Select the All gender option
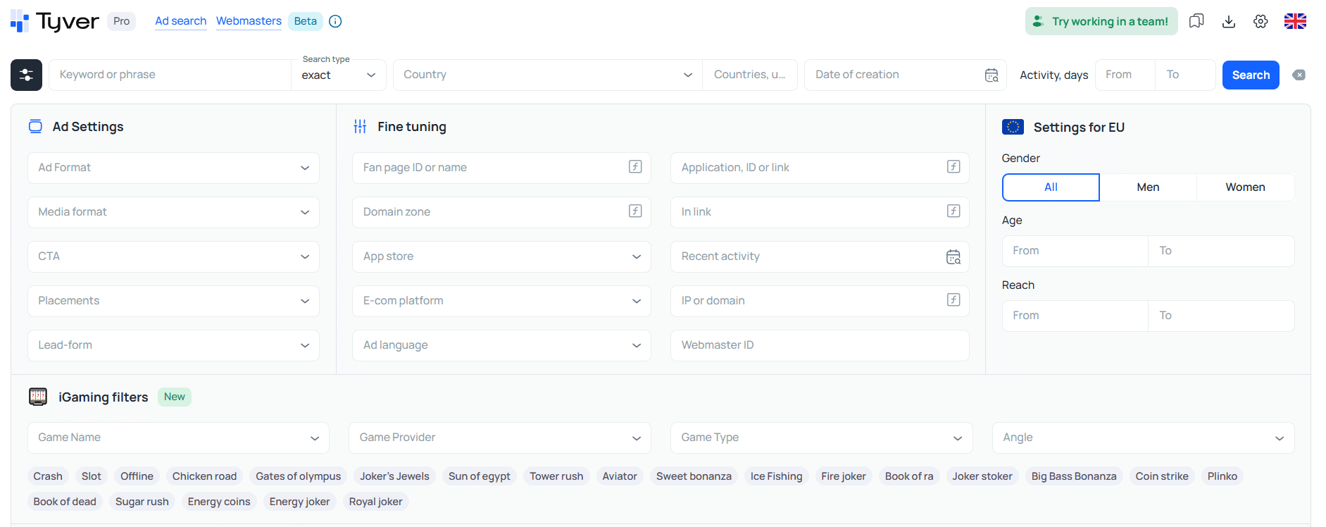1326x527 pixels. coord(1051,187)
